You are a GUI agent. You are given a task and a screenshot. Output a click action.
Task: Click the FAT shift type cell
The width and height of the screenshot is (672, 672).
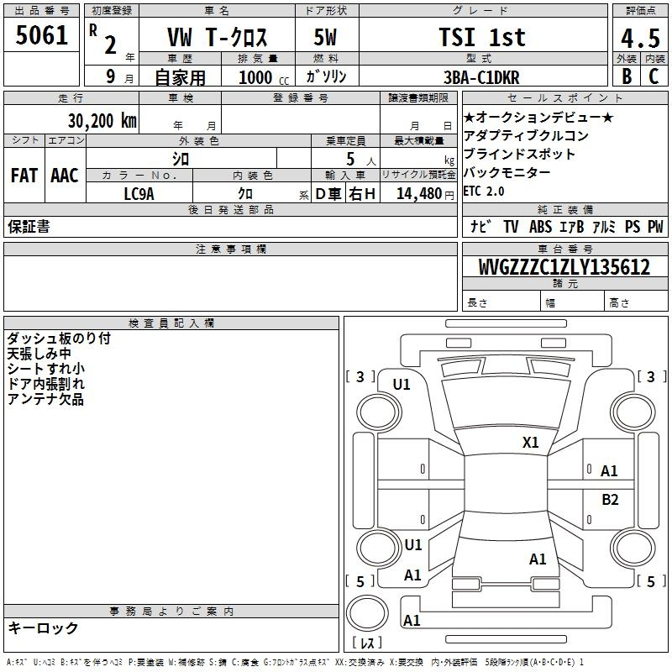point(24,175)
